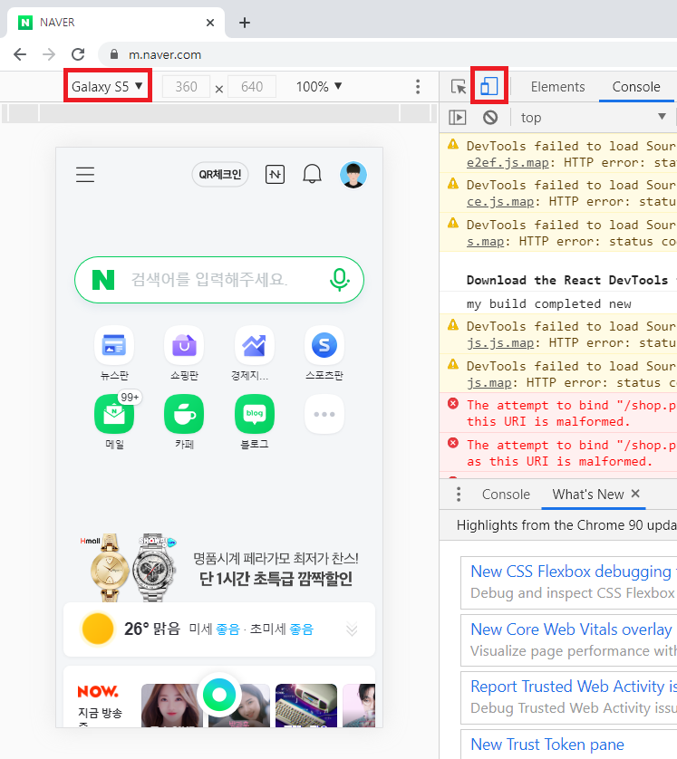The width and height of the screenshot is (677, 759).
Task: Click the m.naver.com address bar
Action: [387, 54]
